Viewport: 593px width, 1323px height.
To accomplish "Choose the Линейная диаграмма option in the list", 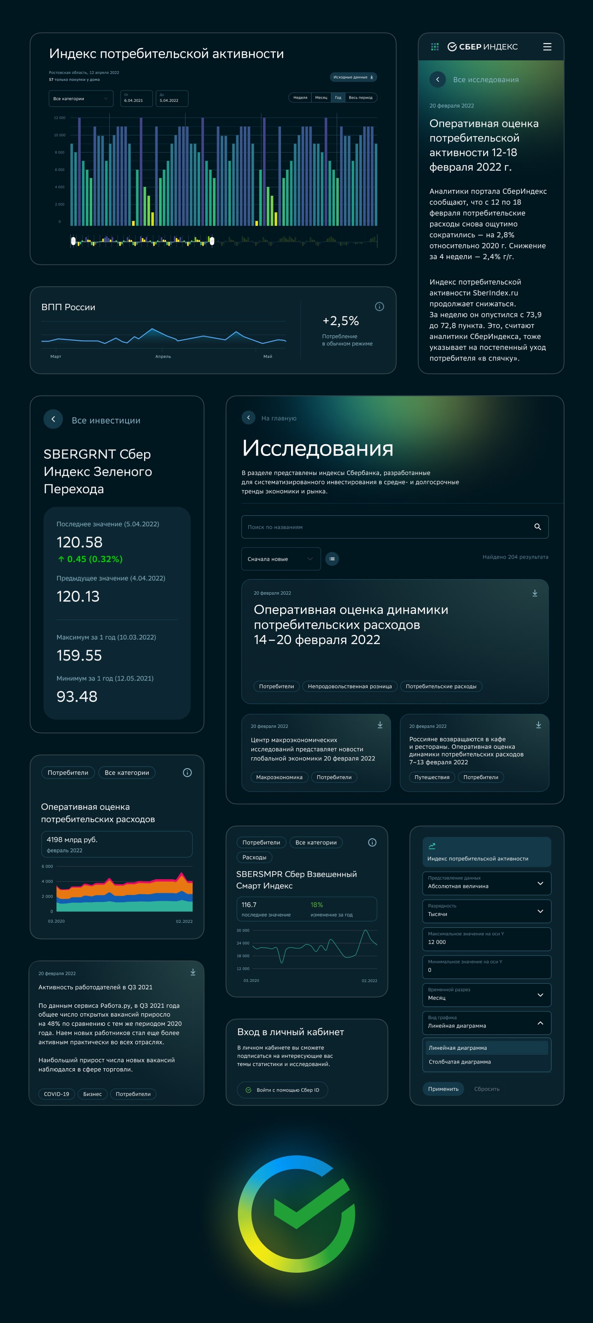I will tap(487, 1048).
